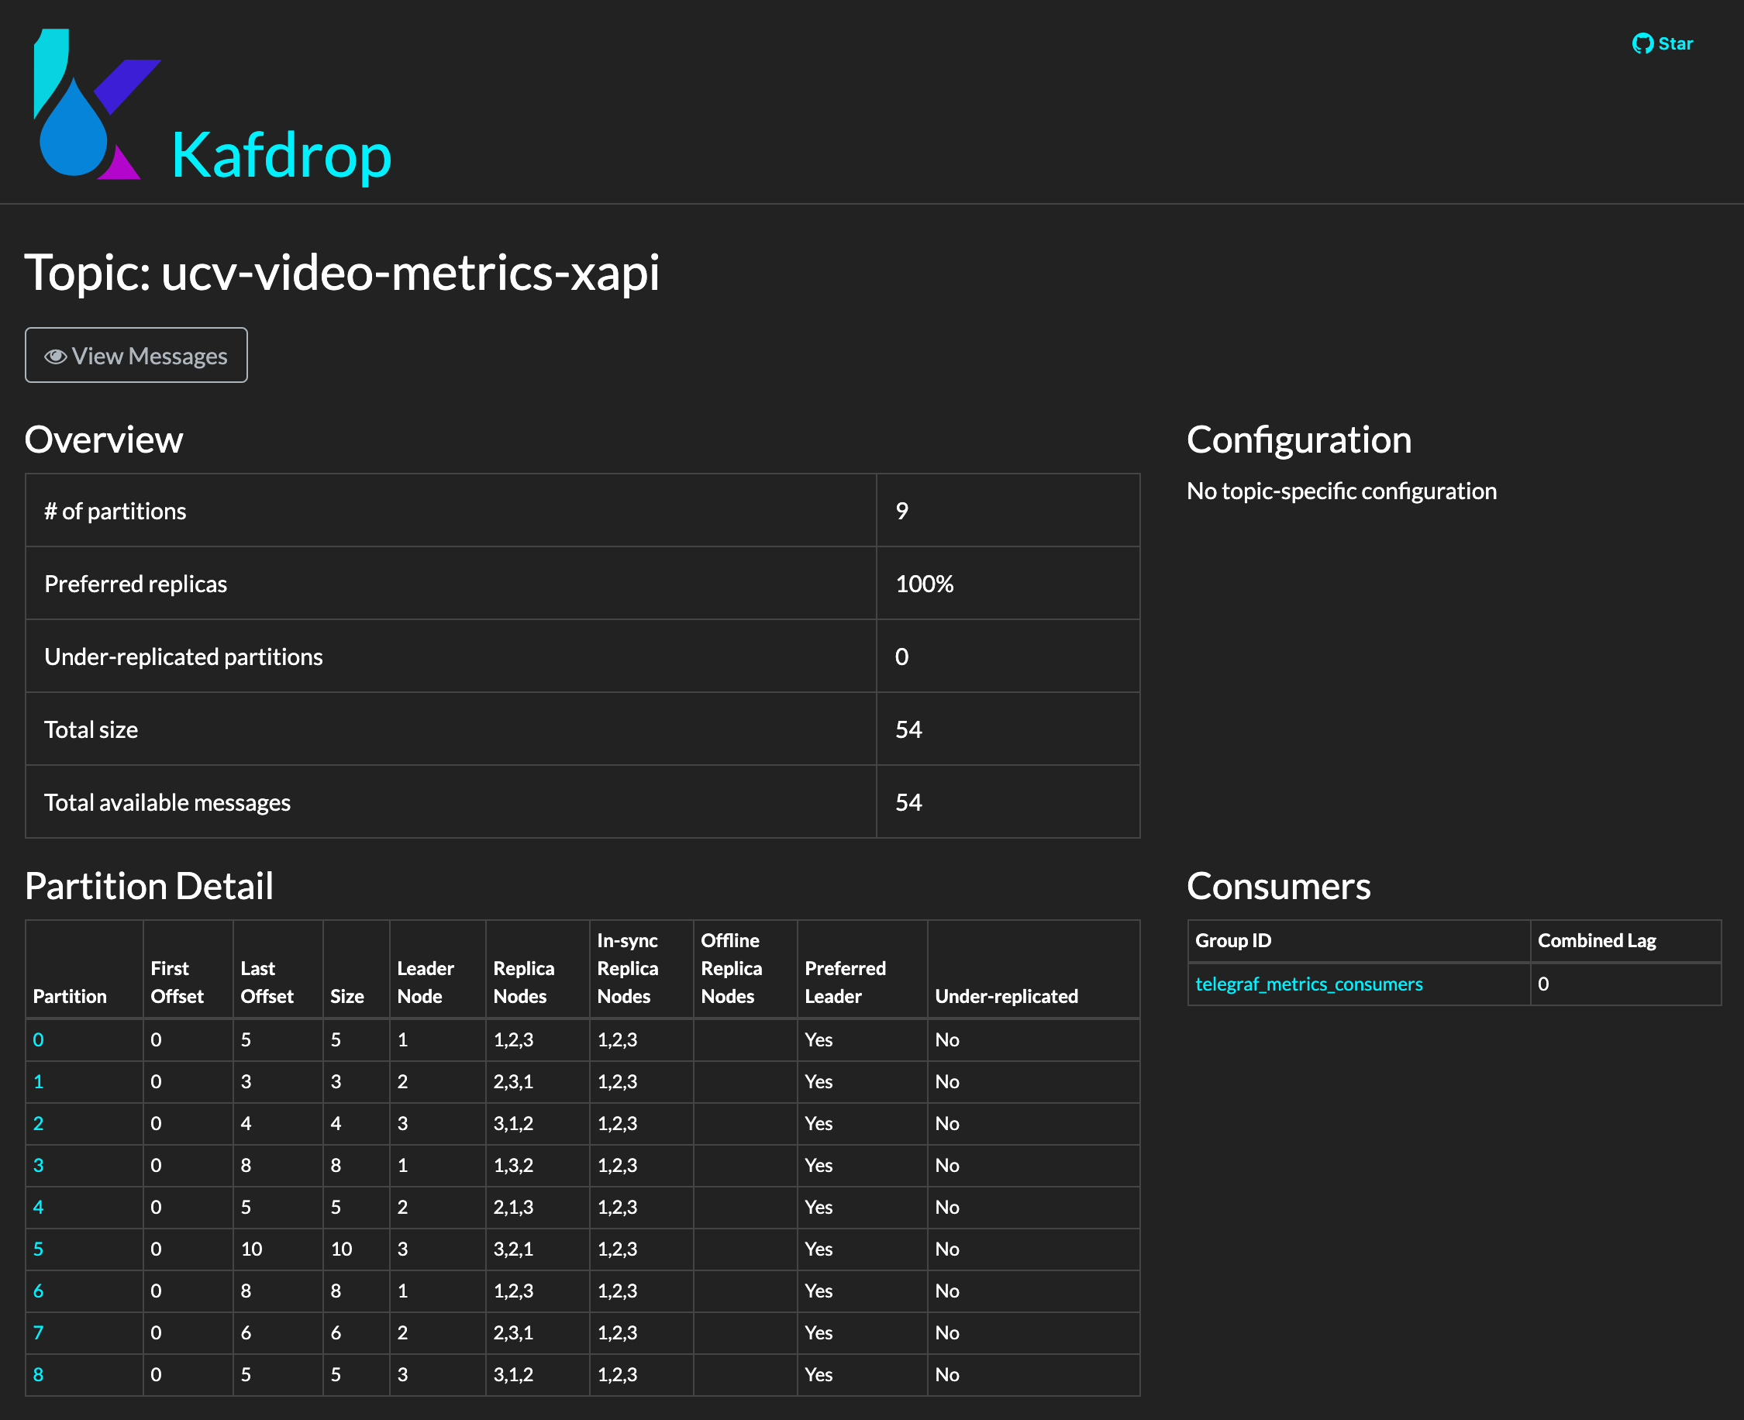Viewport: 1744px width, 1420px height.
Task: Open partition 8 details
Action: (x=38, y=1374)
